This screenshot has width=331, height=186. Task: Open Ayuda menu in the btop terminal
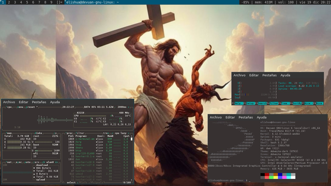[x=55, y=102]
